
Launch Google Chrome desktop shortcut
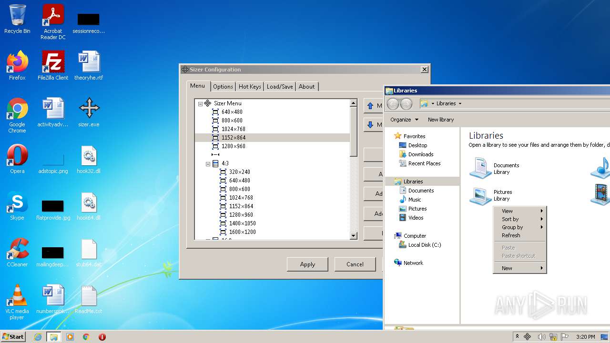coord(17,115)
